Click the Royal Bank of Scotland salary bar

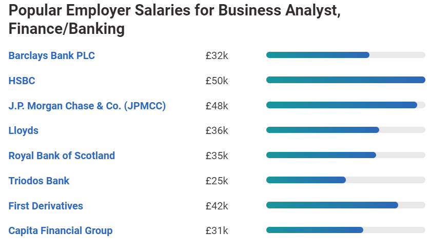pos(345,155)
